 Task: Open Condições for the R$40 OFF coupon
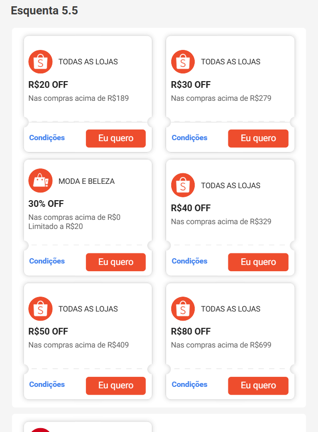point(189,262)
